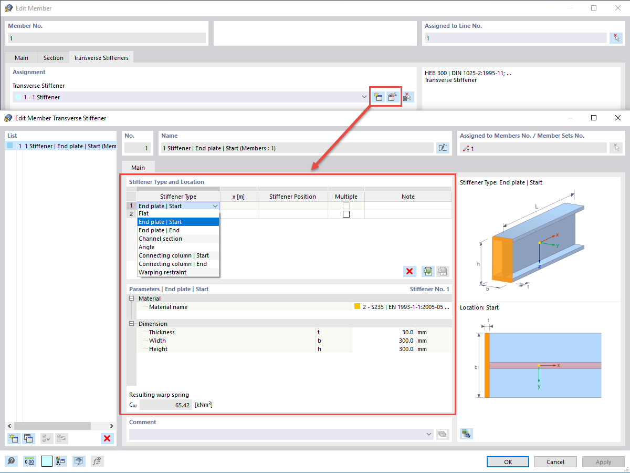630x473 pixels.
Task: Click left arrow of List horizontal scrollbar
Action: point(9,426)
